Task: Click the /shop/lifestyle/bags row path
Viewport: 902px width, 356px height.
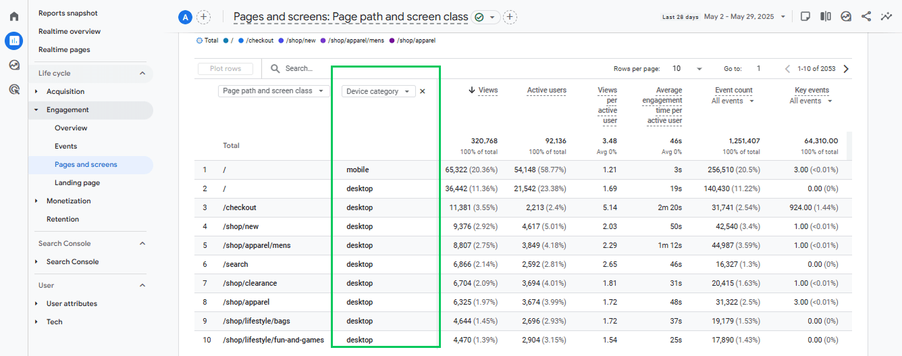Action: pyautogui.click(x=257, y=321)
